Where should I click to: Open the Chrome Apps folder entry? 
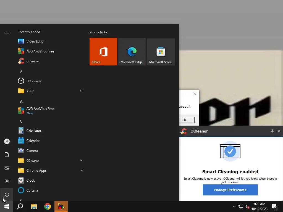(51, 170)
